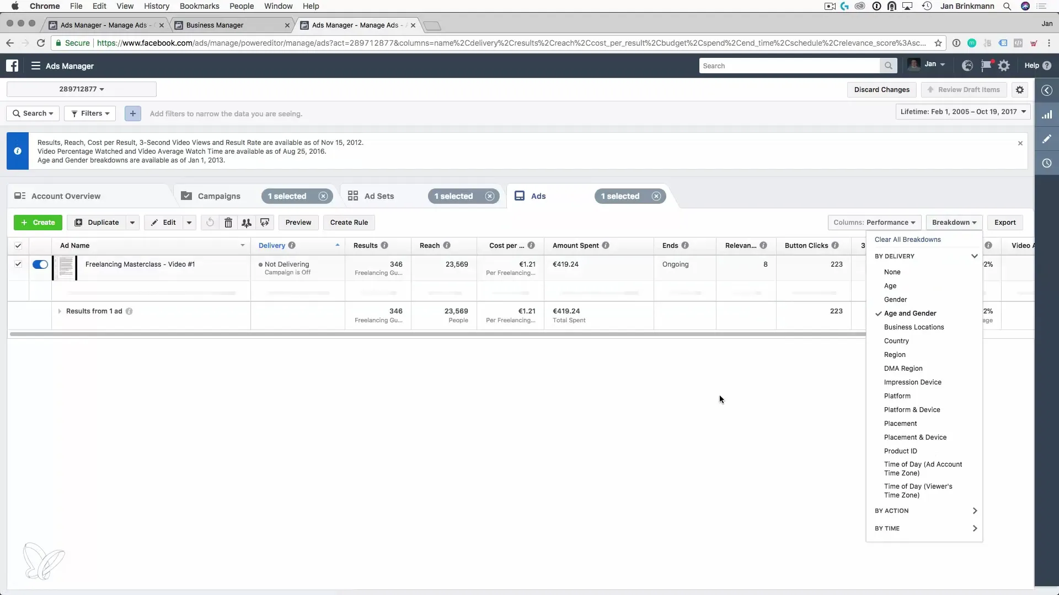Clear the Ads 1 selected filter

[x=656, y=196]
